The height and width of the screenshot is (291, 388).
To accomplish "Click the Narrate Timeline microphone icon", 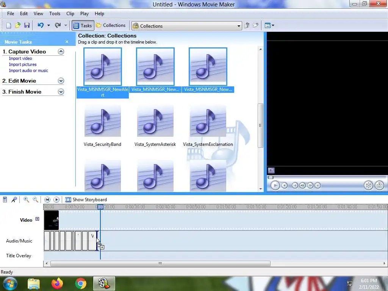I will tap(14, 199).
